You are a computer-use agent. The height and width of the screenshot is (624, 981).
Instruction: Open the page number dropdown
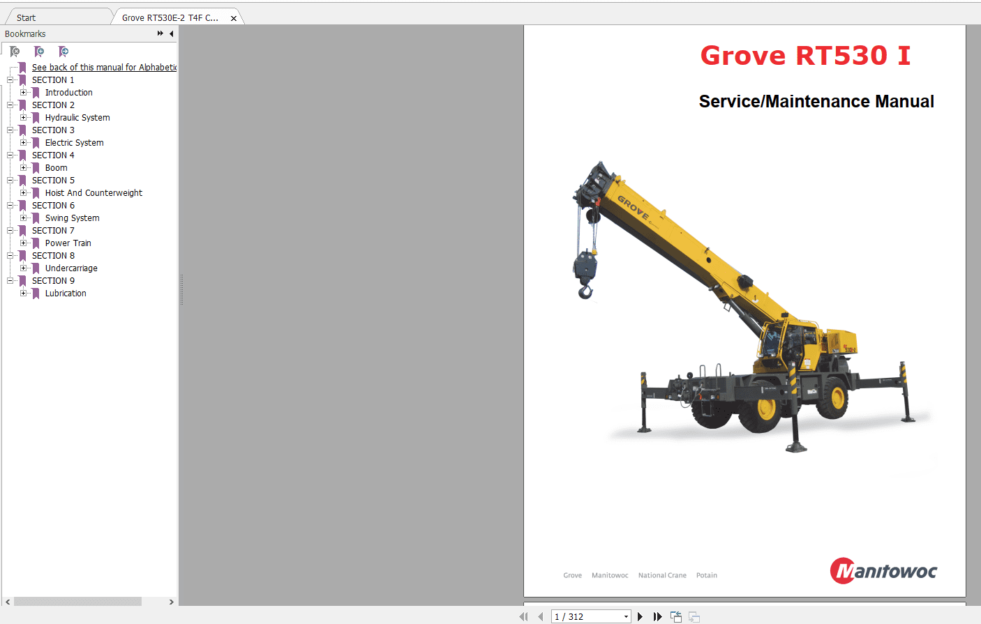626,616
